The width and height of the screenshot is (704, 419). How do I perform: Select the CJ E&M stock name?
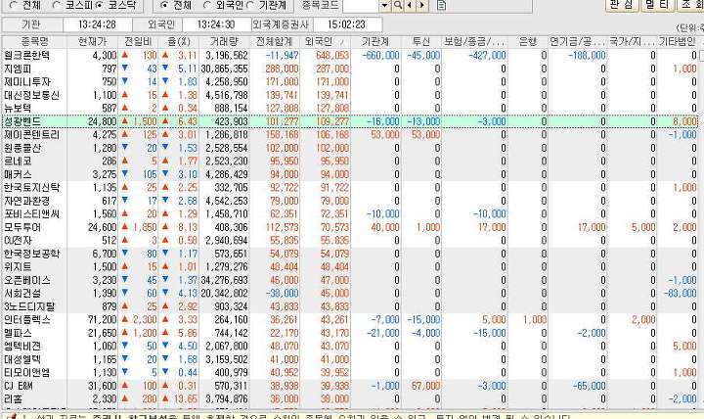tap(19, 386)
